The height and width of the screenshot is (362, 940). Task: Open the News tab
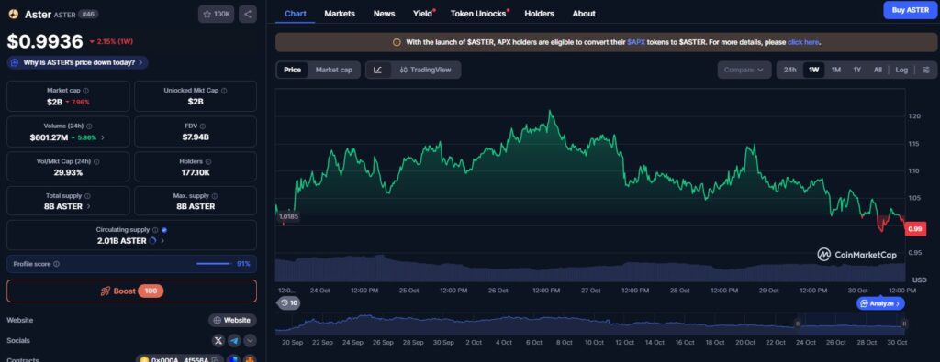(x=385, y=13)
